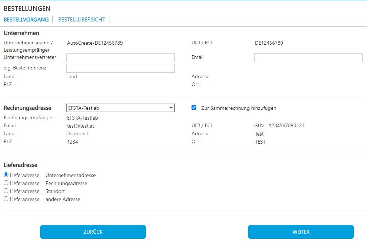Click the company Land placeholder field
The width and height of the screenshot is (367, 241).
(x=72, y=77)
